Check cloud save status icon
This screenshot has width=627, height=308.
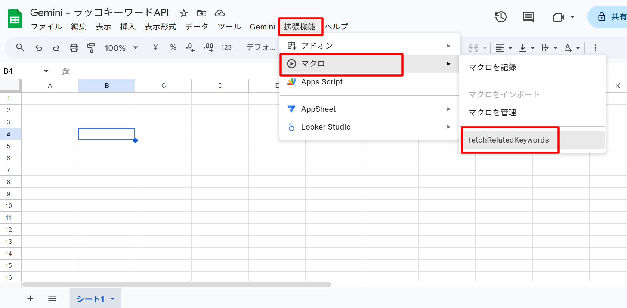[220, 13]
